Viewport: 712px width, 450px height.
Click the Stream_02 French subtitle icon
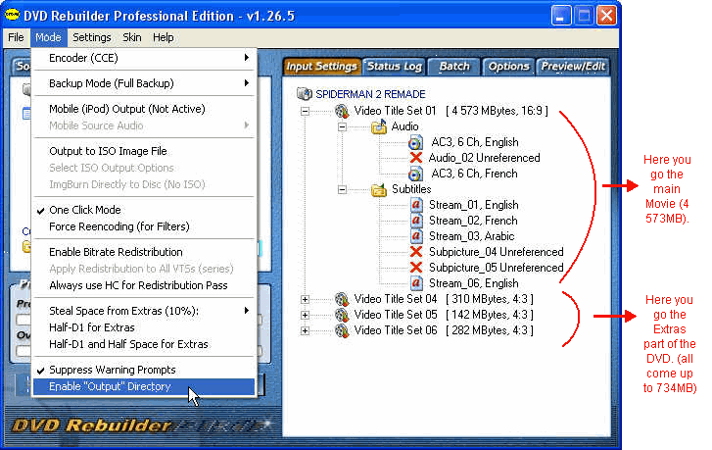tap(416, 221)
